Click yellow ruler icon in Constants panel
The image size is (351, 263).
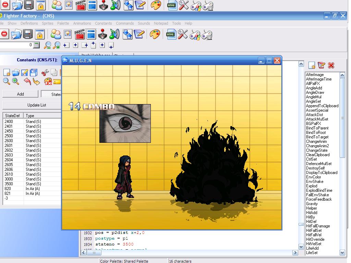pyautogui.click(x=57, y=82)
